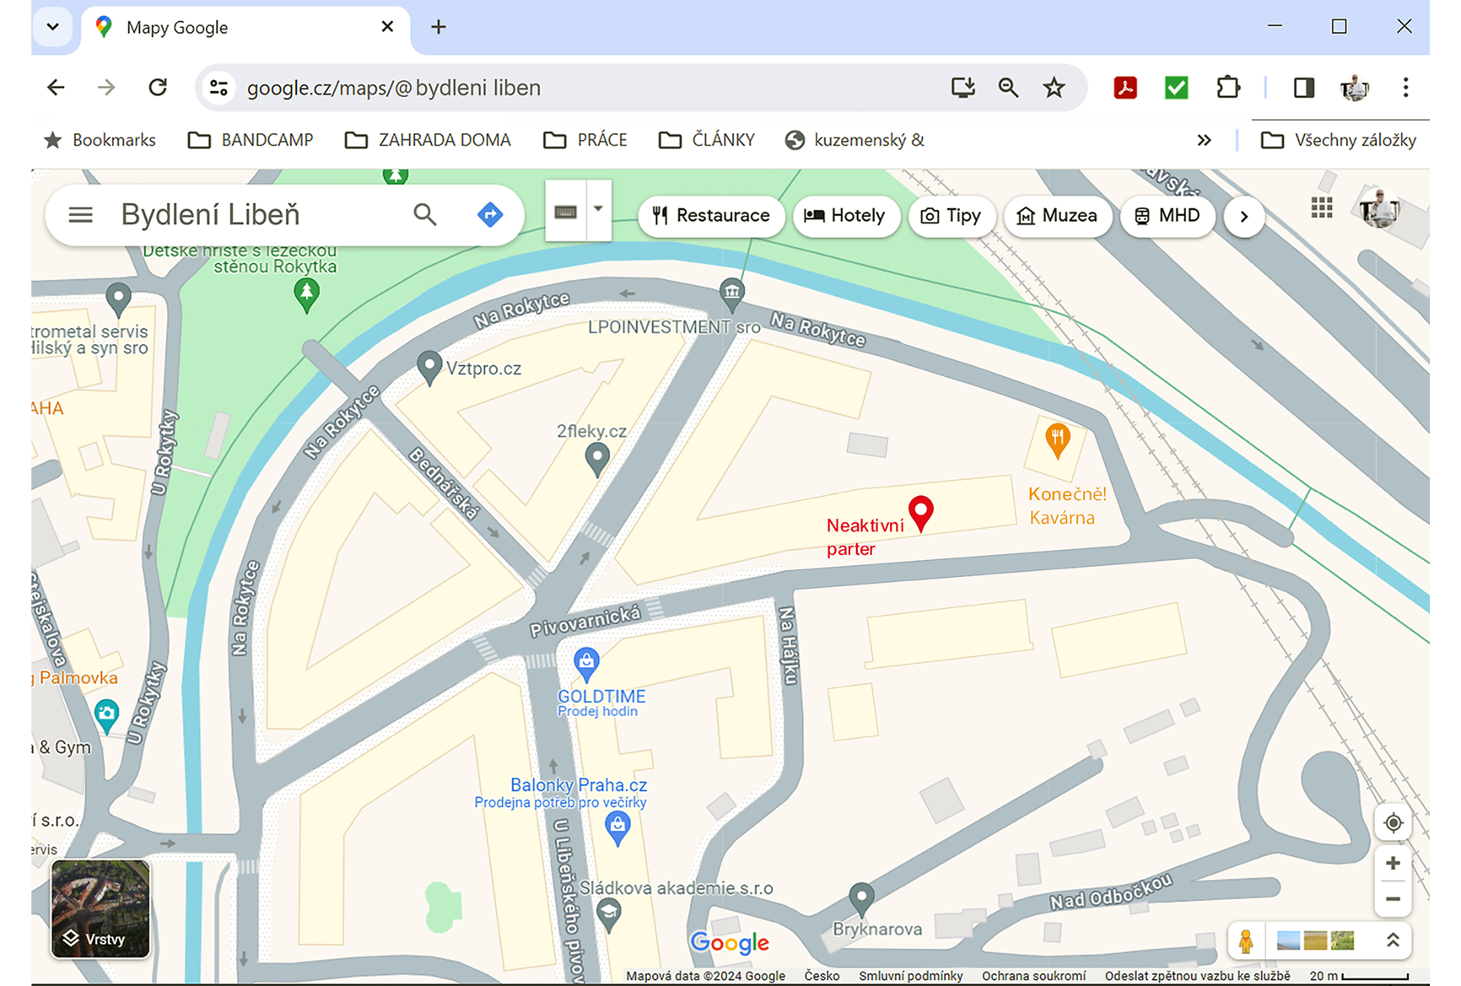
Task: Open the BANDCAMP bookmarks folder
Action: pyautogui.click(x=251, y=140)
